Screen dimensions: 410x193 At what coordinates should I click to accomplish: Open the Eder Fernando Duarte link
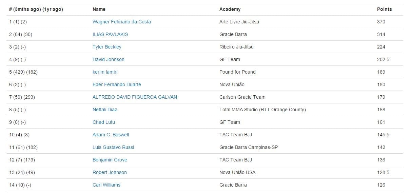click(x=117, y=84)
